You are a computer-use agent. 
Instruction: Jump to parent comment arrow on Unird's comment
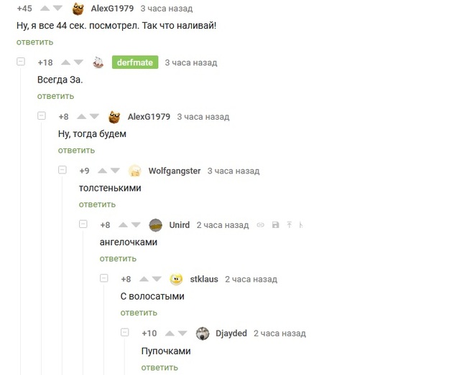point(290,225)
